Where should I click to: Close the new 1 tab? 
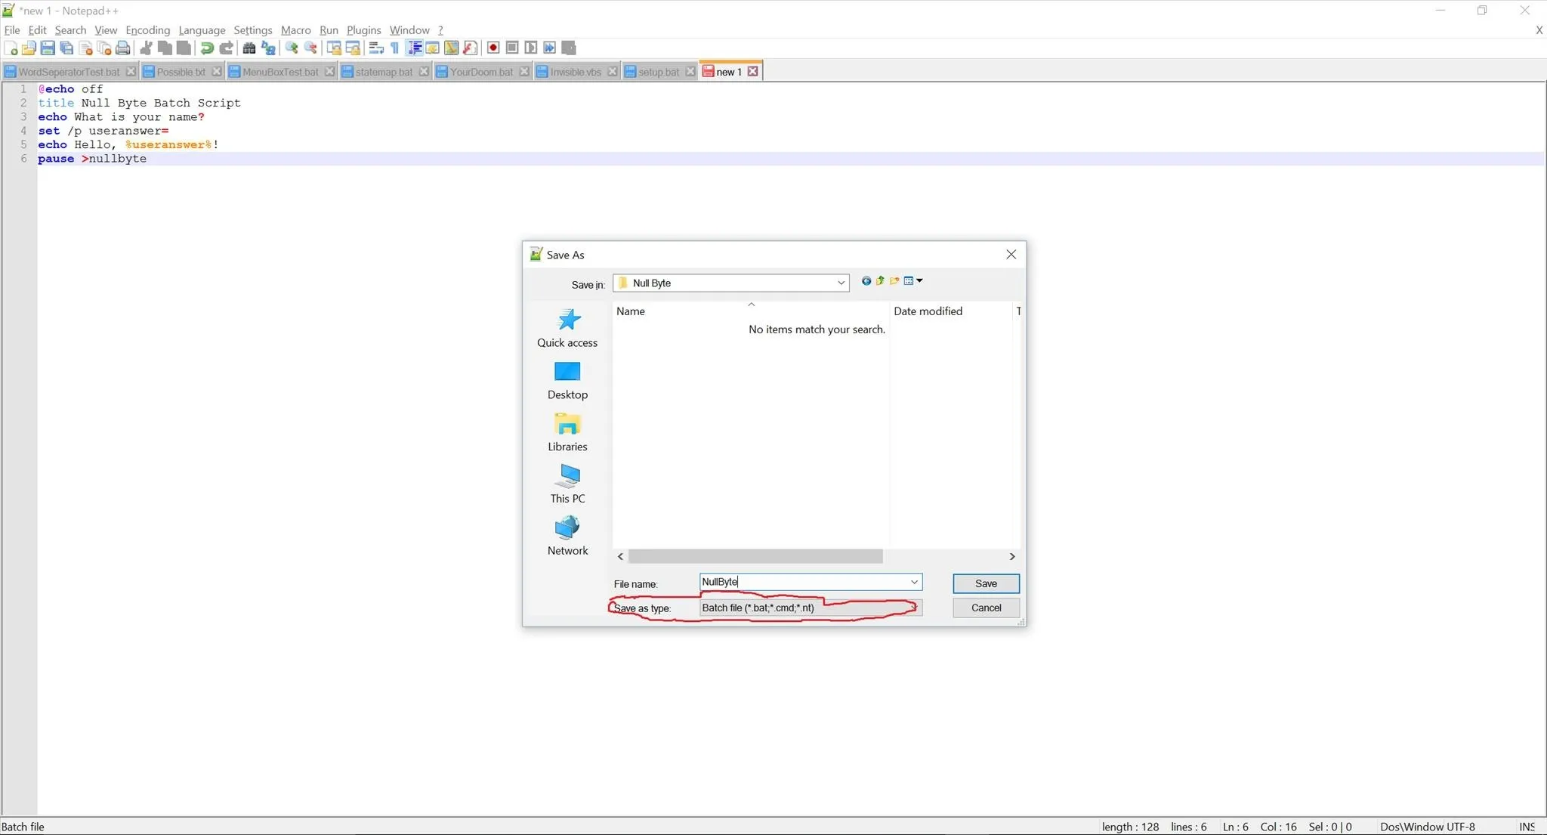click(x=753, y=72)
